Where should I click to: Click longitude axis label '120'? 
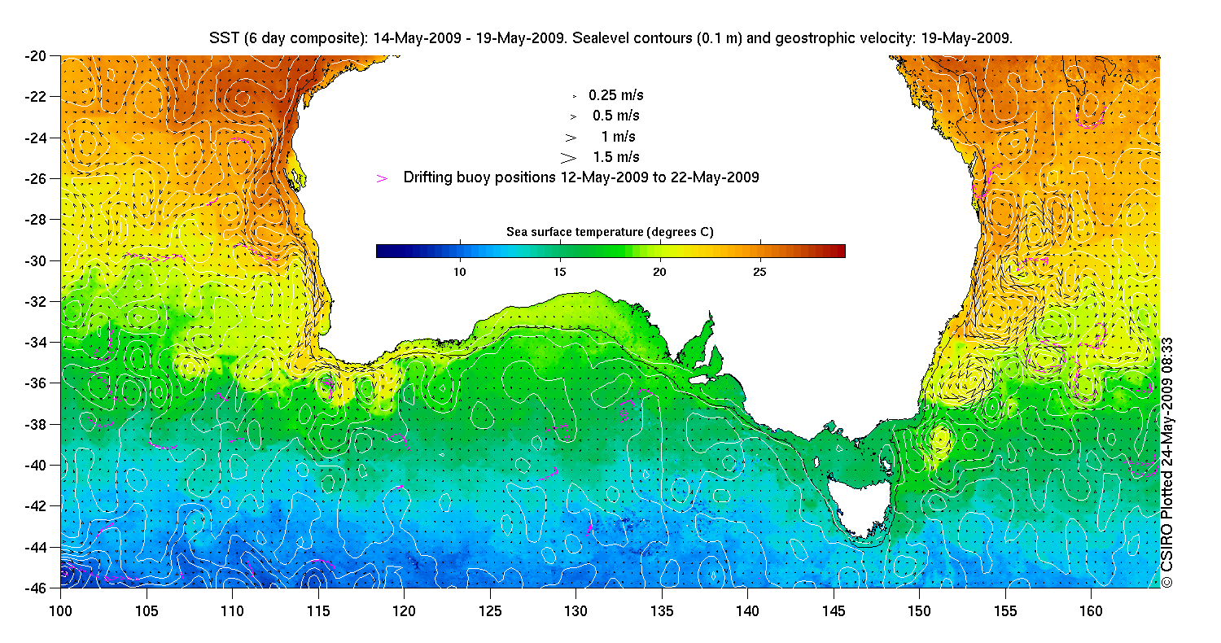(405, 611)
